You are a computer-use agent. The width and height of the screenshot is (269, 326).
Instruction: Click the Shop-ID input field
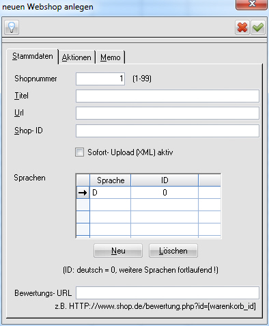(167, 131)
